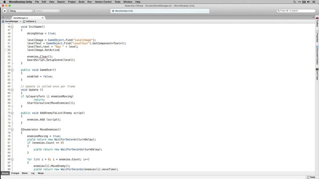Open the Document Outline side panel
The image size is (319, 179).
[x=317, y=55]
